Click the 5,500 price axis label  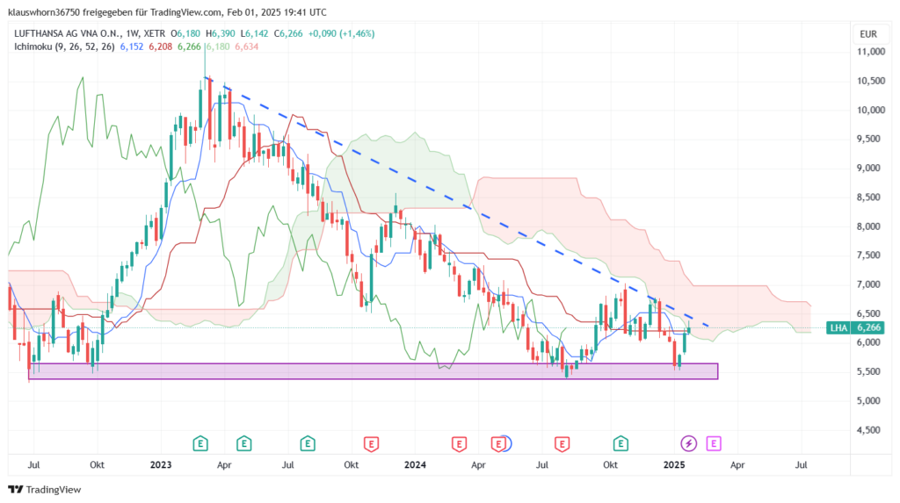[x=868, y=371]
